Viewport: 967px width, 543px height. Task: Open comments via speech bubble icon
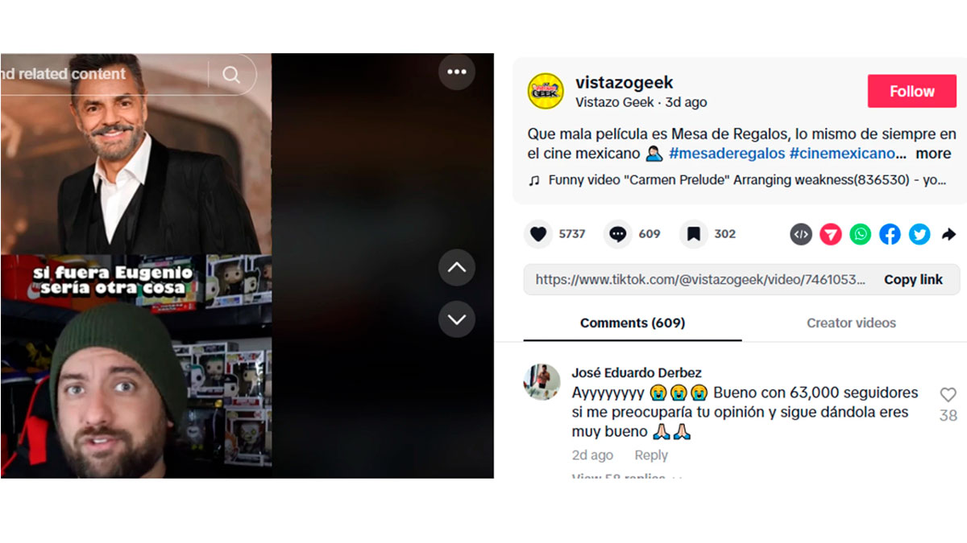point(617,234)
